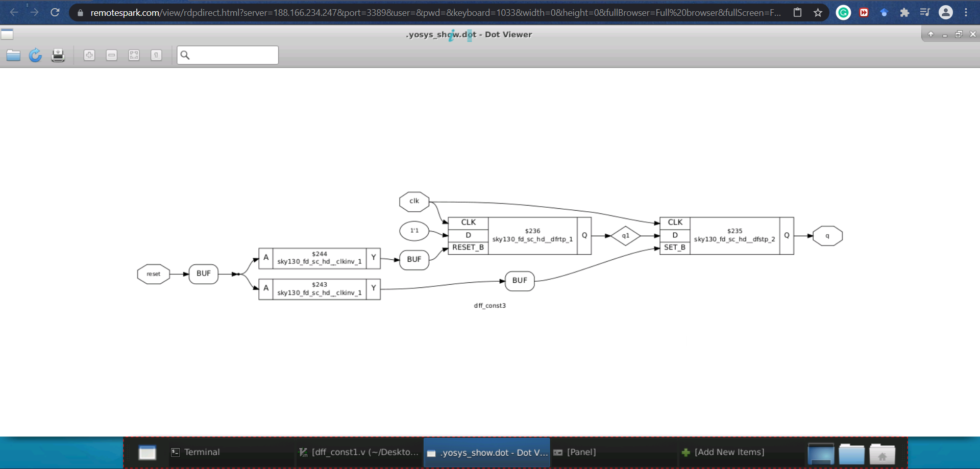
Task: Click Add New Items on the panel
Action: click(x=729, y=452)
